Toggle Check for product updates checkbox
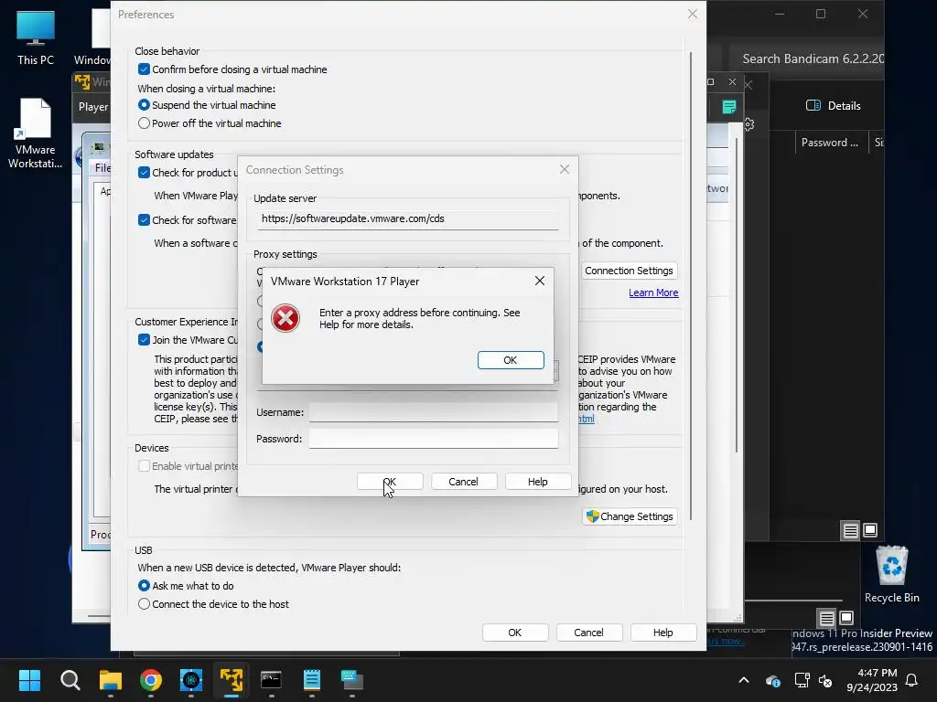Screen dimensions: 937x702 pos(144,173)
